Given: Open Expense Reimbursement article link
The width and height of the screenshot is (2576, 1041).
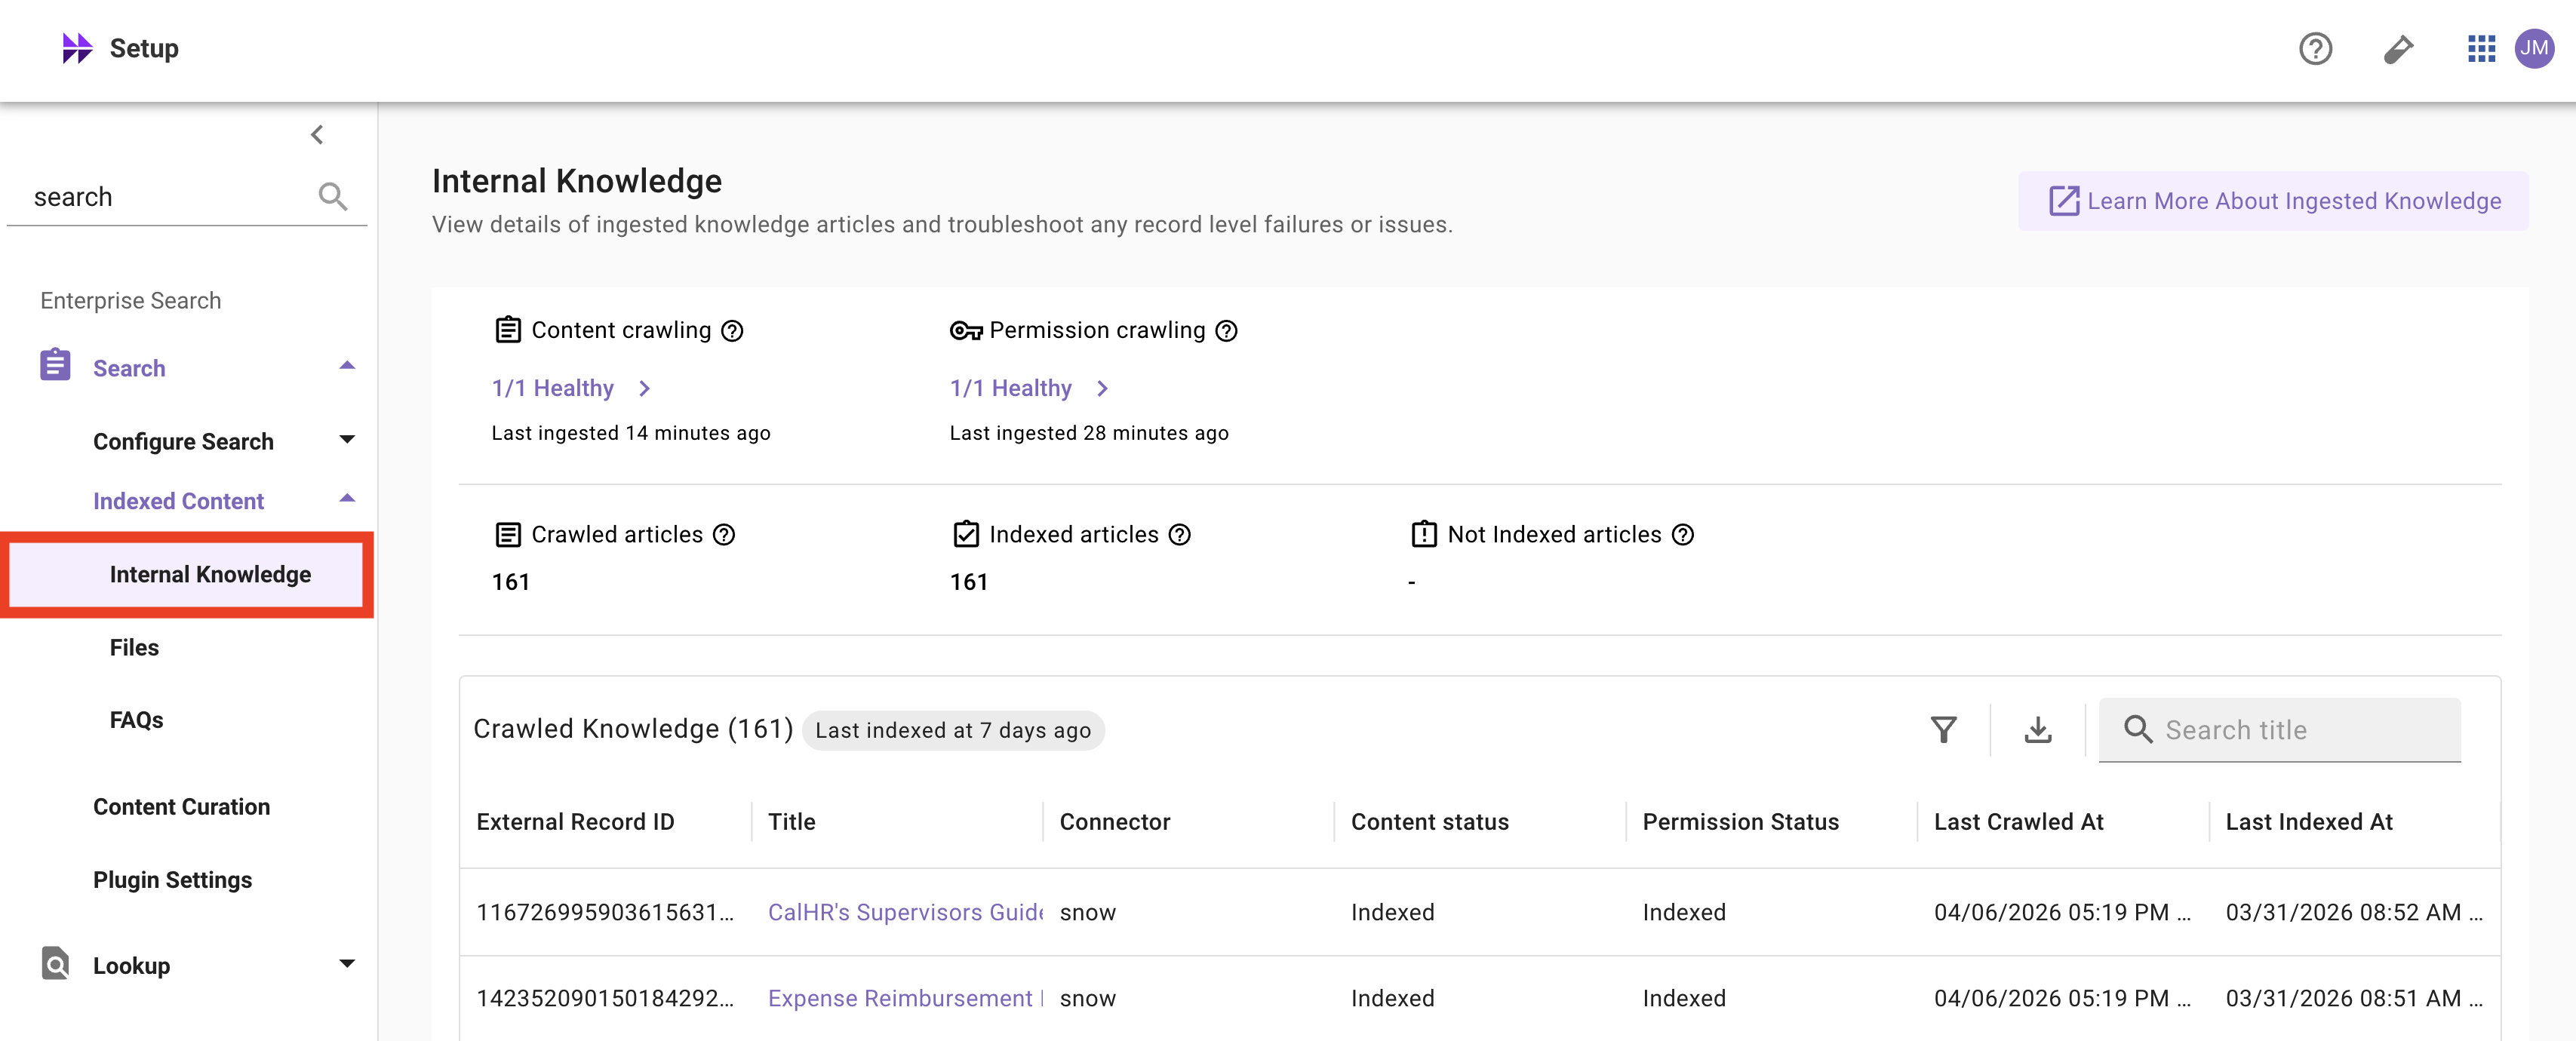Looking at the screenshot, I should click(x=905, y=998).
